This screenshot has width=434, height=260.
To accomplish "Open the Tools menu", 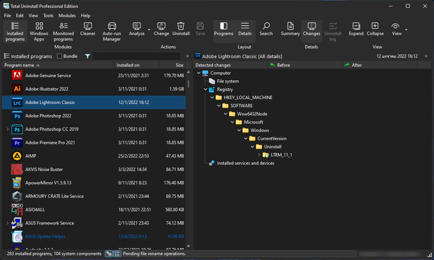I will 48,16.
